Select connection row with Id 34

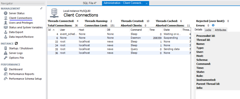click(x=119, y=45)
